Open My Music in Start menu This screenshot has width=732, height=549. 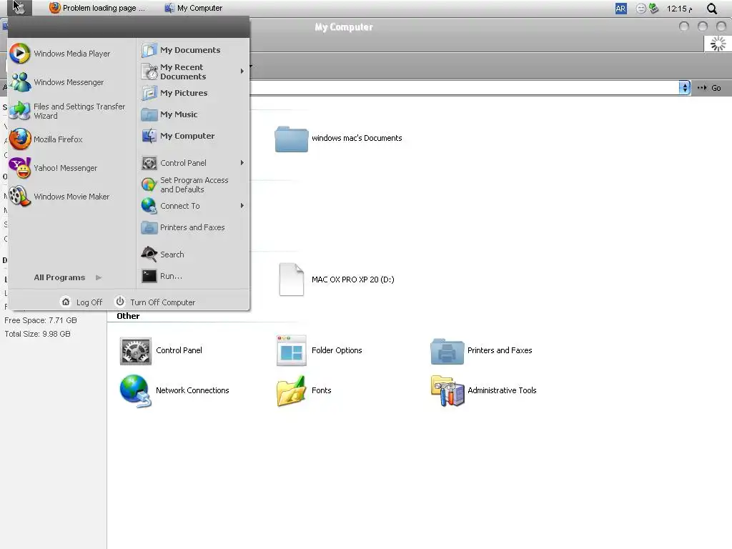point(170,114)
